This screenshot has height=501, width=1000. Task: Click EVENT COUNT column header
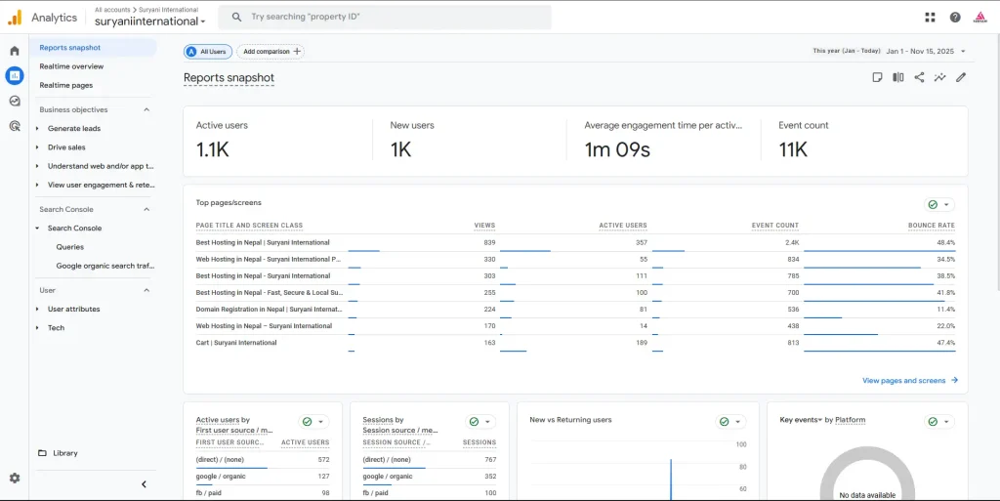pyautogui.click(x=774, y=226)
